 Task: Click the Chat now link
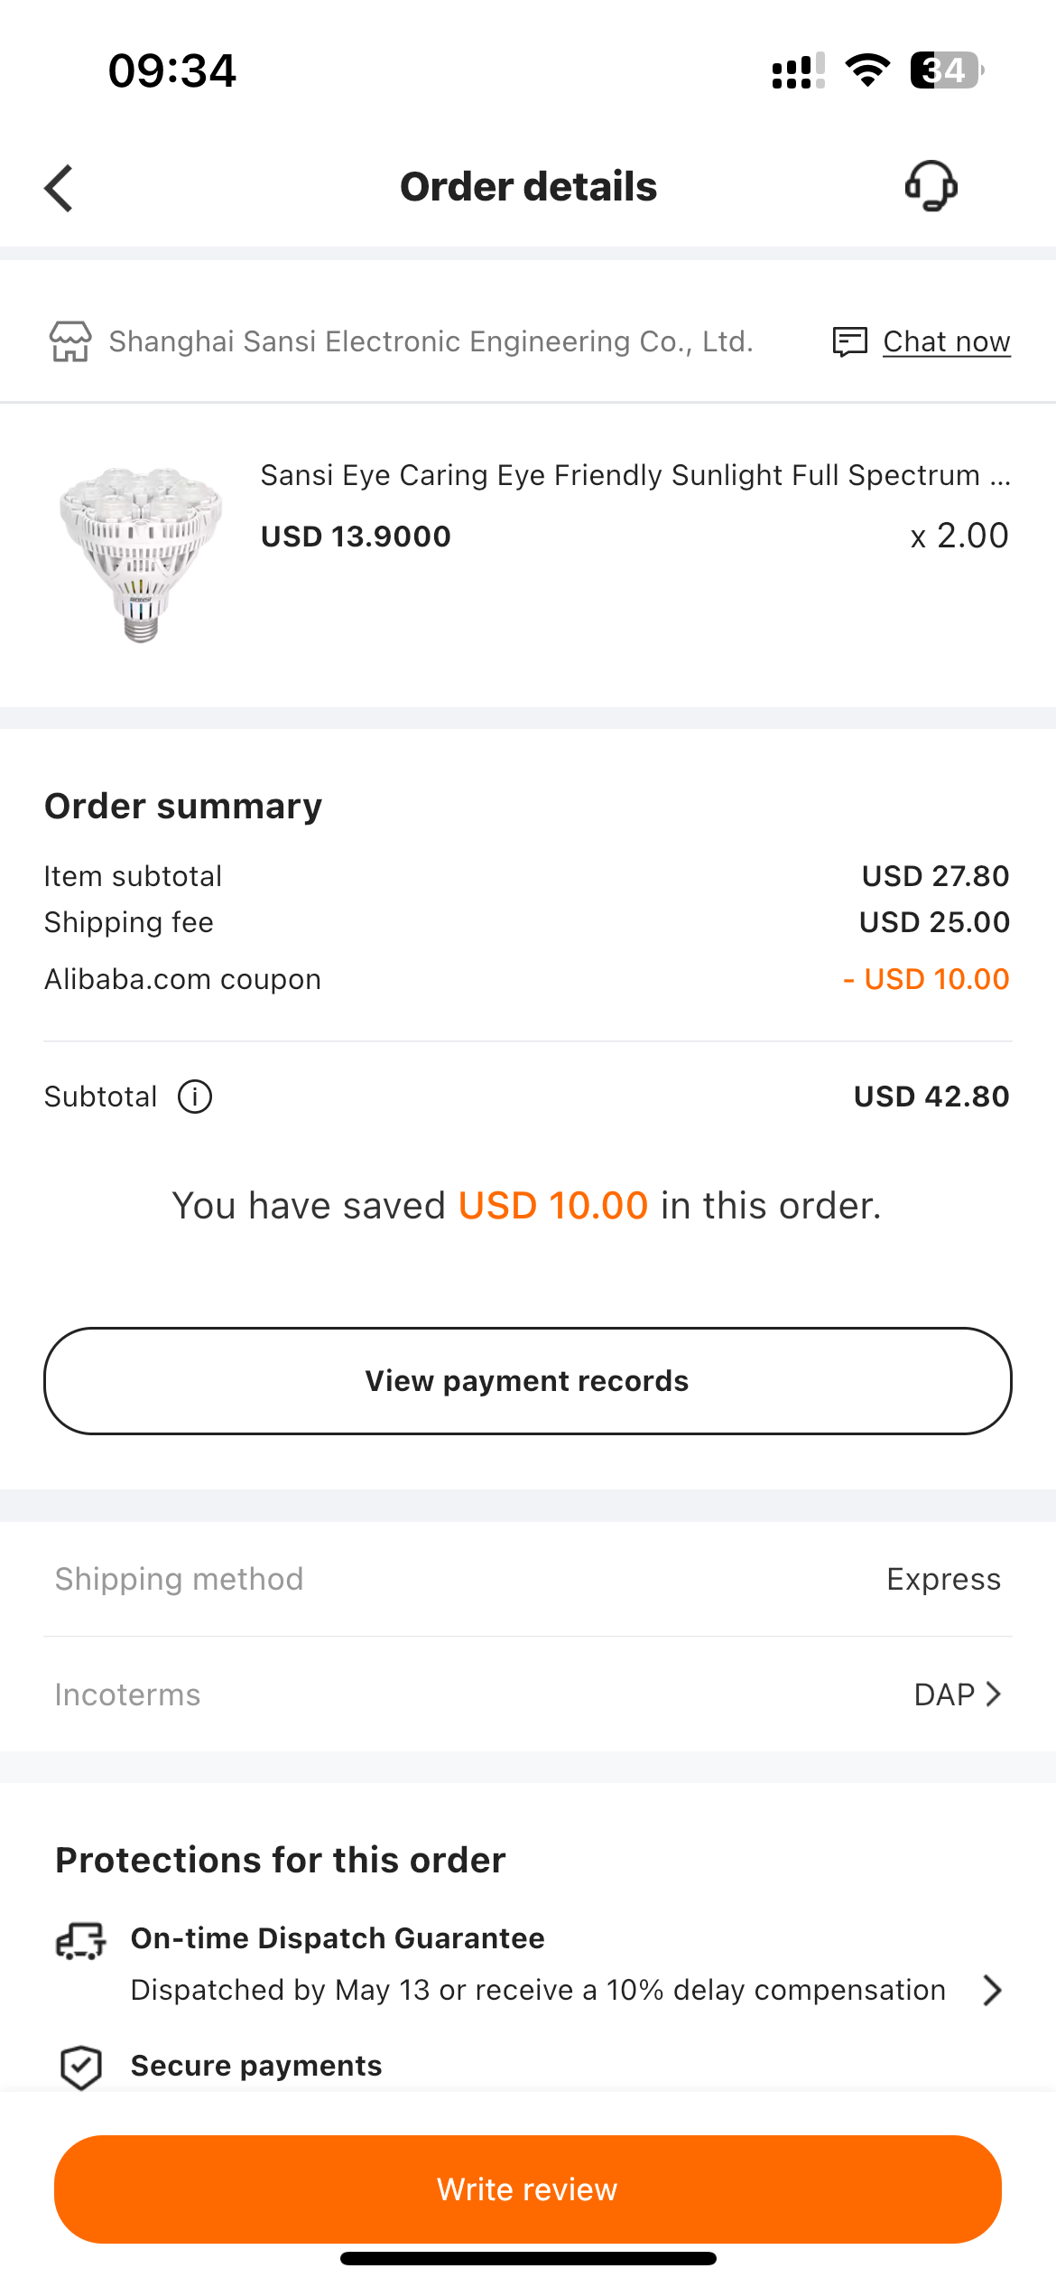click(947, 341)
